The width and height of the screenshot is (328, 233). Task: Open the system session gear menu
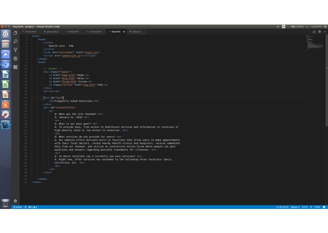pos(325,26)
